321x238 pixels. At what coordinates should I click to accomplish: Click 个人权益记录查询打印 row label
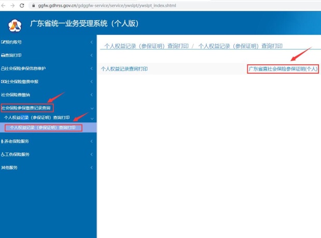tap(124, 69)
